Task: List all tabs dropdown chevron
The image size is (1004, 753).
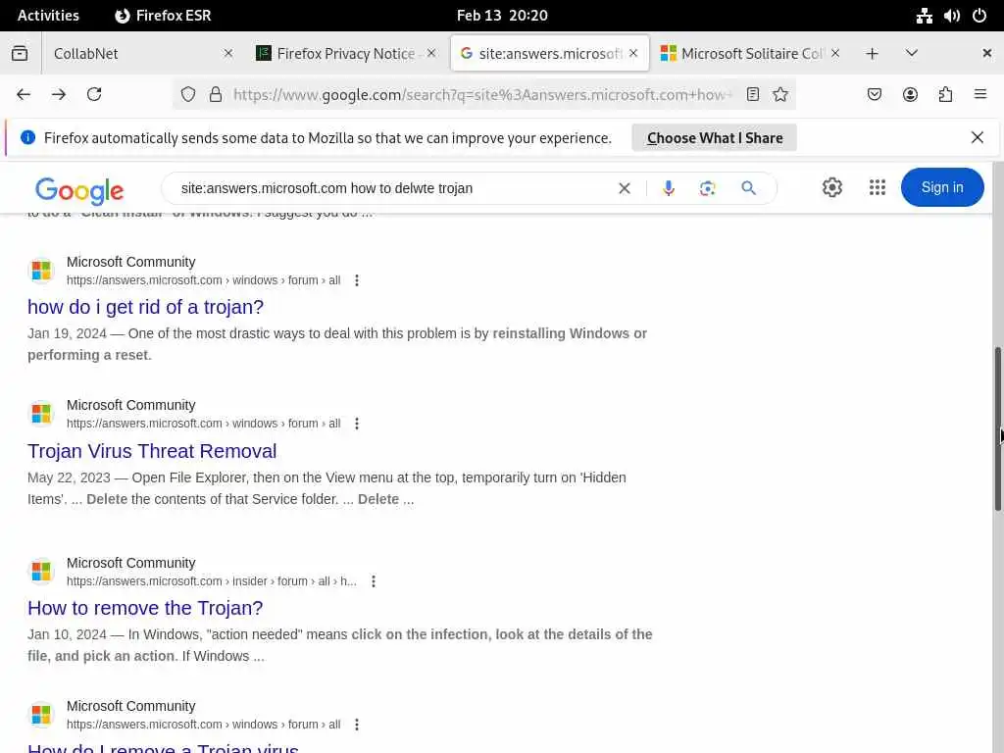Action: tap(912, 54)
